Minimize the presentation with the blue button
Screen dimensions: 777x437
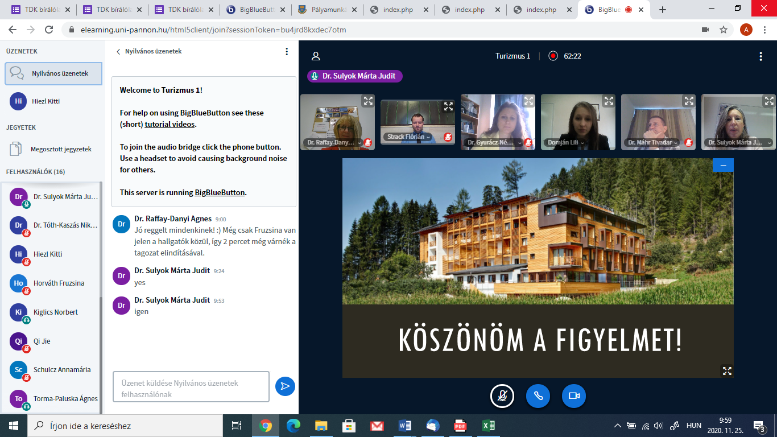723,165
